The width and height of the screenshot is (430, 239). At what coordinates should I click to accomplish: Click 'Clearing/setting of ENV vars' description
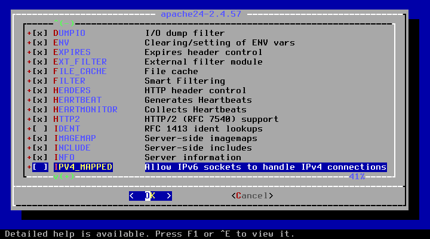pyautogui.click(x=220, y=43)
